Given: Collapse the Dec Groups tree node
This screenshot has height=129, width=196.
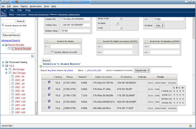Looking at the screenshot, I should click(6, 73).
